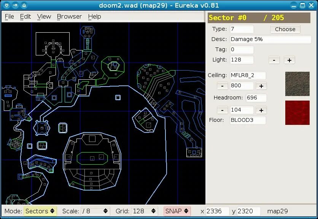The image size is (318, 219).
Task: Minimize the Eureka window
Action: pos(294,5)
